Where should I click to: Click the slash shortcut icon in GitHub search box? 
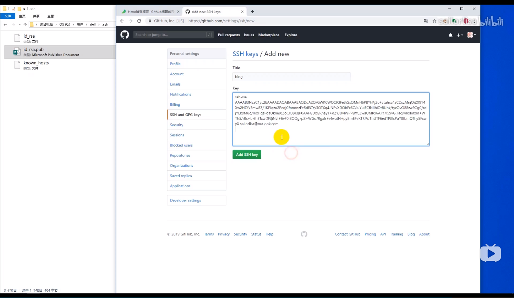(209, 35)
